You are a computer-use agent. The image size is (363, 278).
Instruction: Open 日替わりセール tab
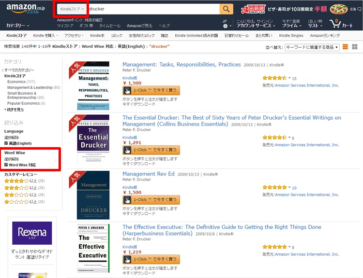click(x=237, y=36)
